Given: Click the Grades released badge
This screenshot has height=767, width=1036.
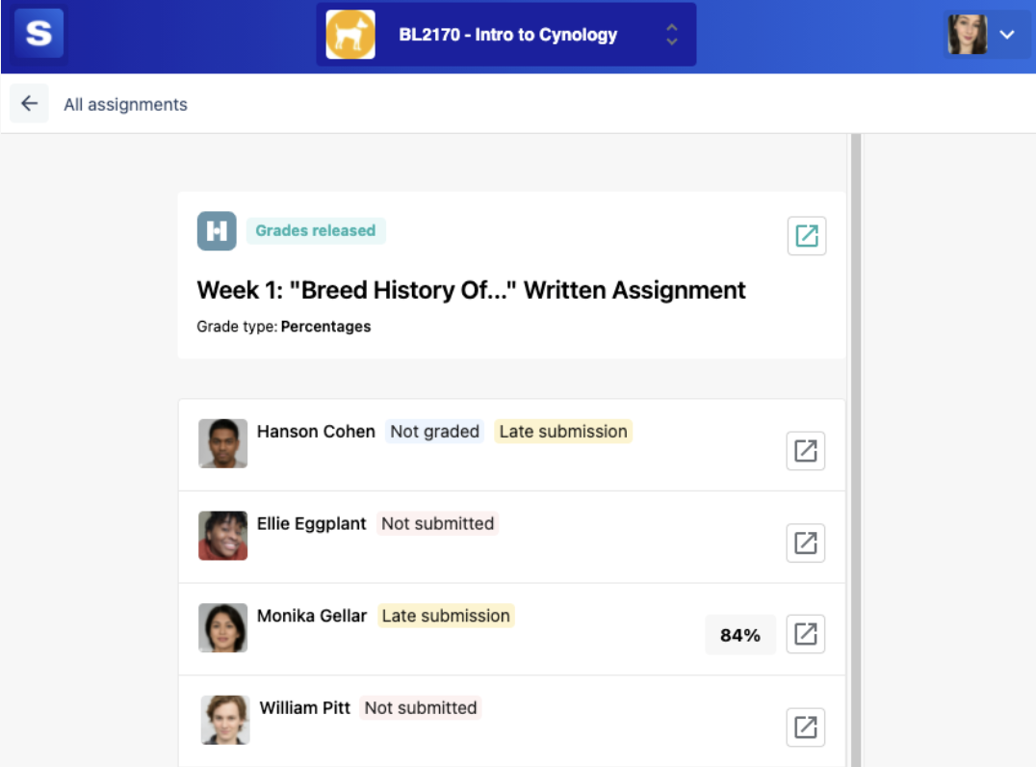Looking at the screenshot, I should click(x=316, y=230).
